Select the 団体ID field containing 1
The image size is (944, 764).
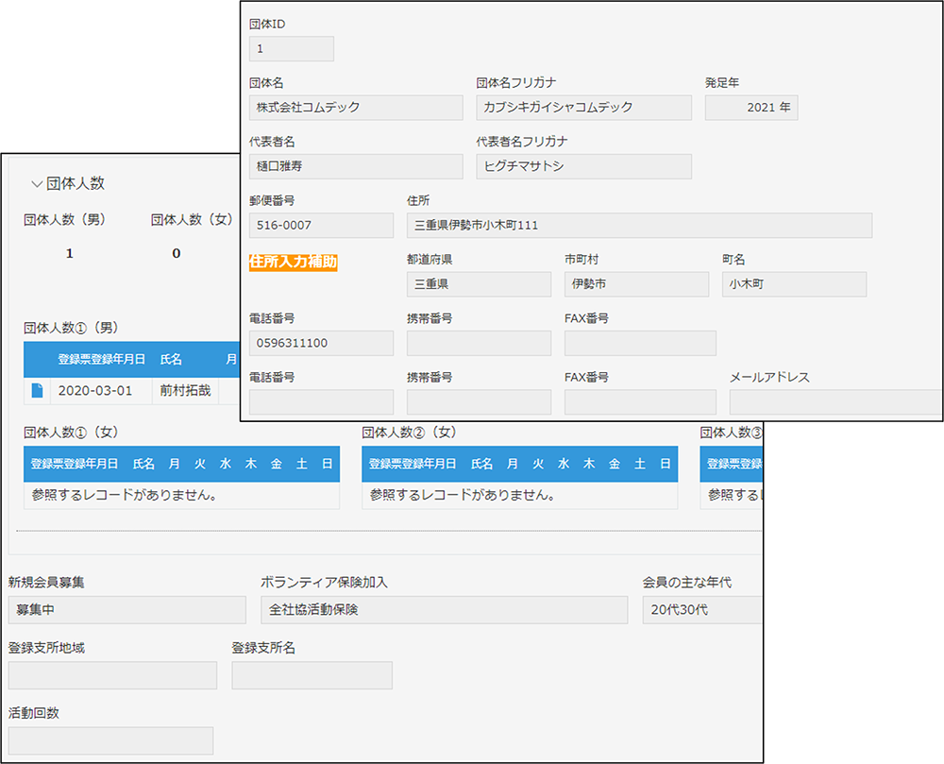(291, 48)
